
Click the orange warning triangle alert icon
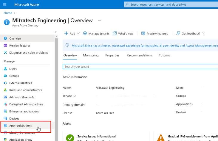point(161,138)
